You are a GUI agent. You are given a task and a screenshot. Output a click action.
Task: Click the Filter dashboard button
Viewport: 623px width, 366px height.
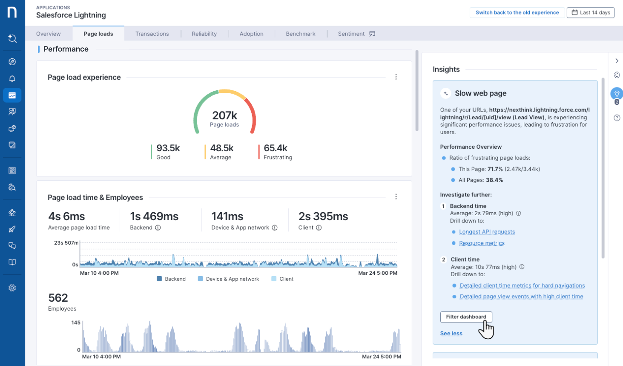pyautogui.click(x=466, y=317)
